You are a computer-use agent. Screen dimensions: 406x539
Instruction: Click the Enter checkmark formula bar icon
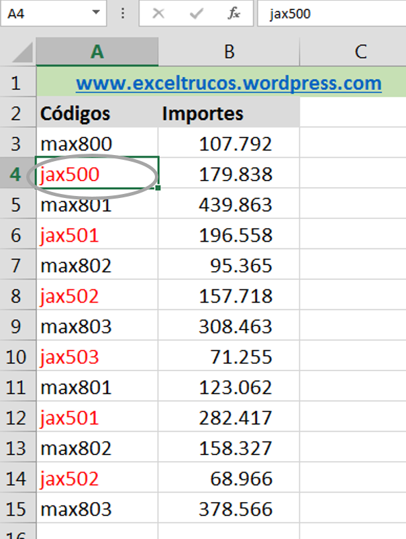[x=197, y=13]
